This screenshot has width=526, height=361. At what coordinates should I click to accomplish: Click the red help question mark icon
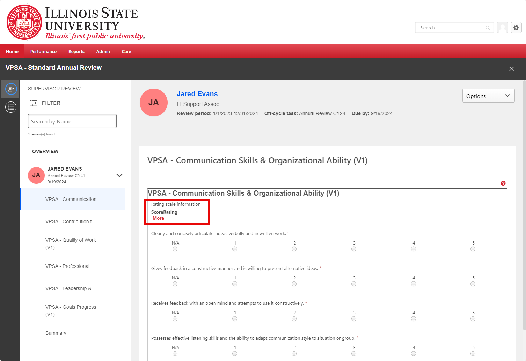503,183
